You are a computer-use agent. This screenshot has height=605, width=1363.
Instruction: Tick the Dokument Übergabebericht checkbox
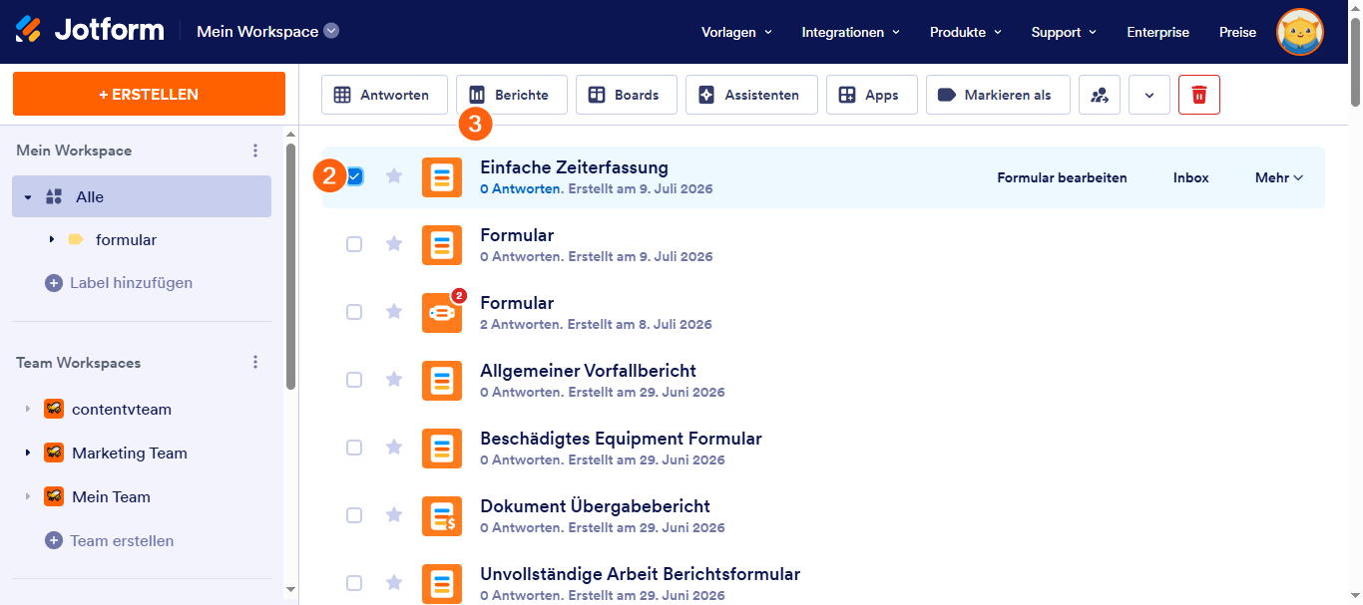tap(354, 515)
